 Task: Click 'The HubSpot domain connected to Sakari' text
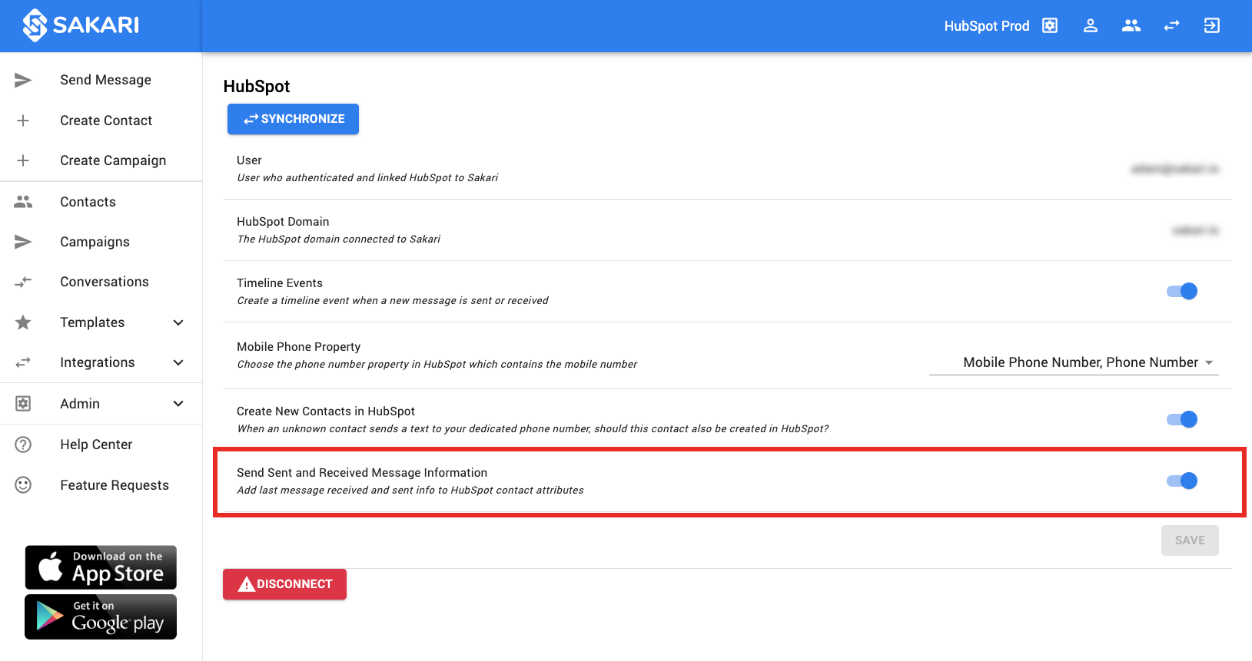(338, 239)
